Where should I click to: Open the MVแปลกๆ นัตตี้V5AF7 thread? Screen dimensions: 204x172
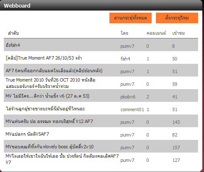27,134
